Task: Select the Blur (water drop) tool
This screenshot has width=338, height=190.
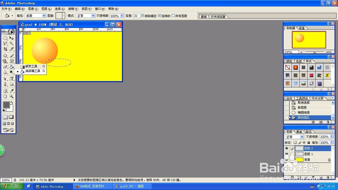Action: 5,72
